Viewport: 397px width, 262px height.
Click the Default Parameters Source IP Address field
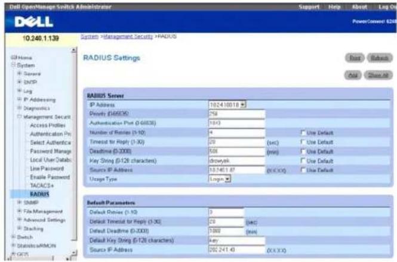tap(237, 250)
